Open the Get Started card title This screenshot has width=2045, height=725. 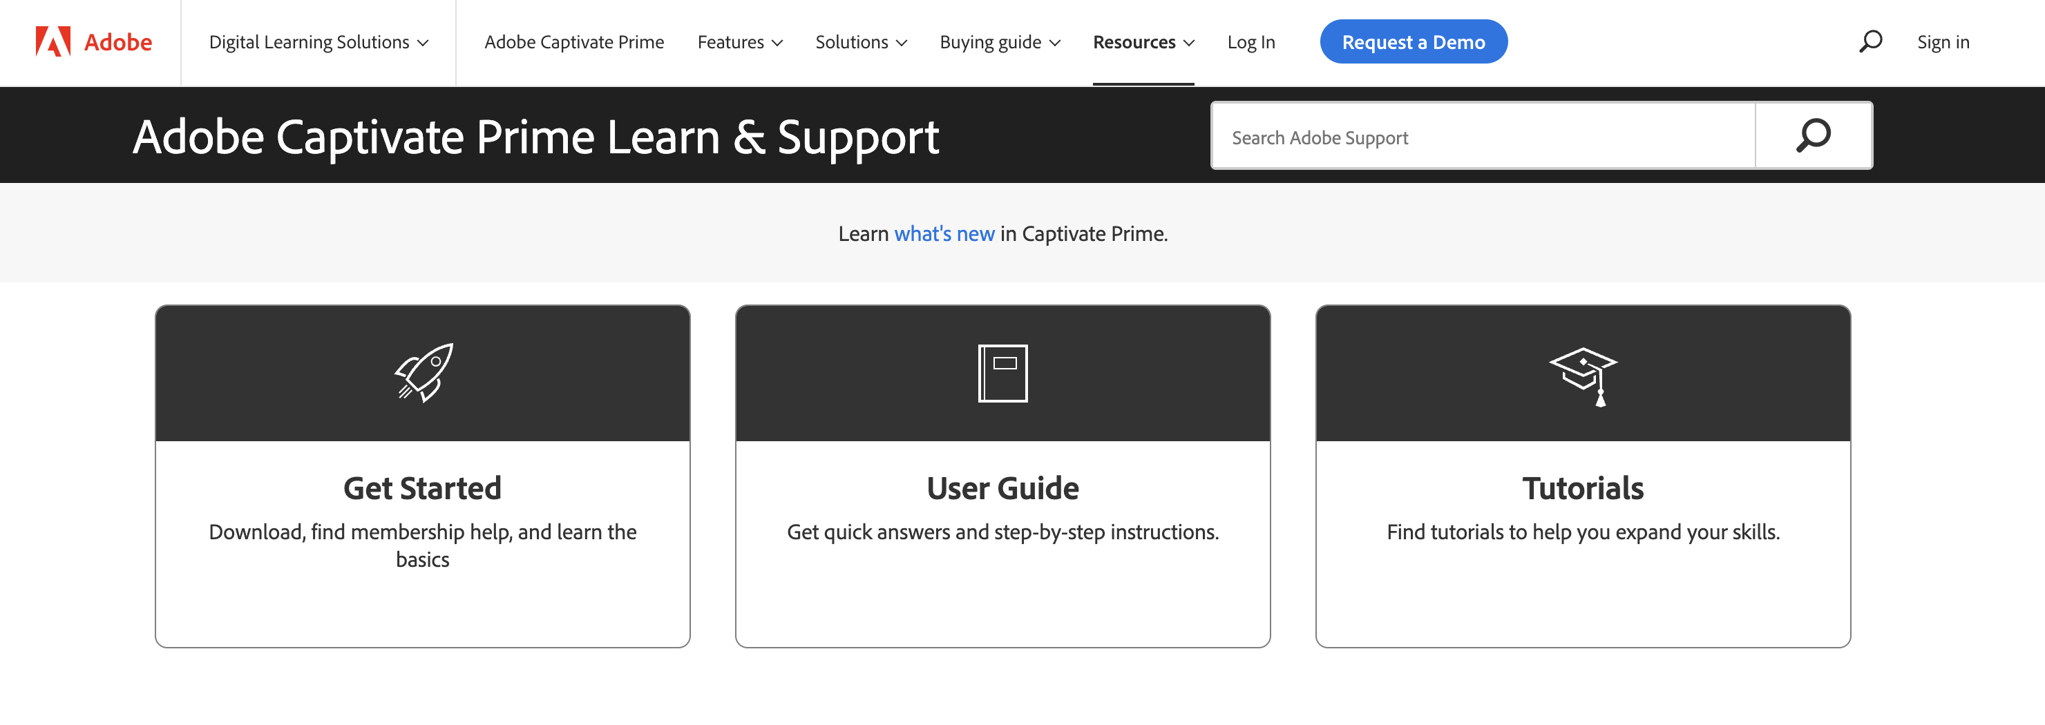tap(422, 488)
